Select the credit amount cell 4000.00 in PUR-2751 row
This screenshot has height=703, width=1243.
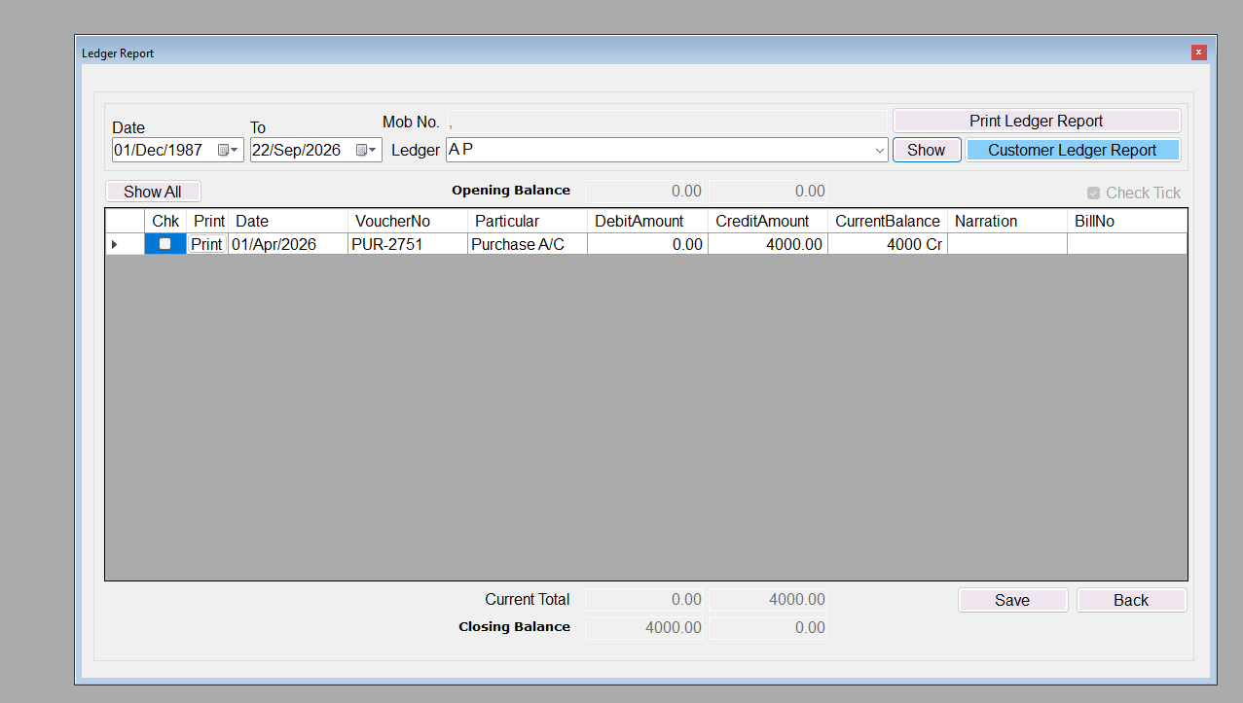point(768,244)
